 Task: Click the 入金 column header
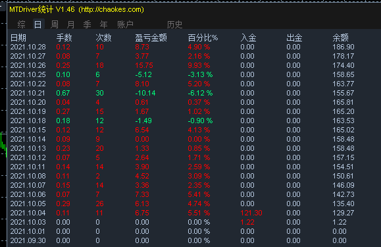click(248, 38)
